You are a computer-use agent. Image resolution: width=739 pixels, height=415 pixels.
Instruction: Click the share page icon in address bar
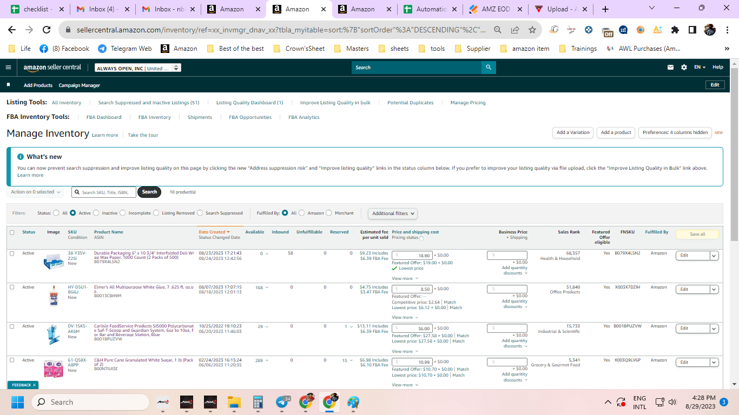pyautogui.click(x=515, y=30)
